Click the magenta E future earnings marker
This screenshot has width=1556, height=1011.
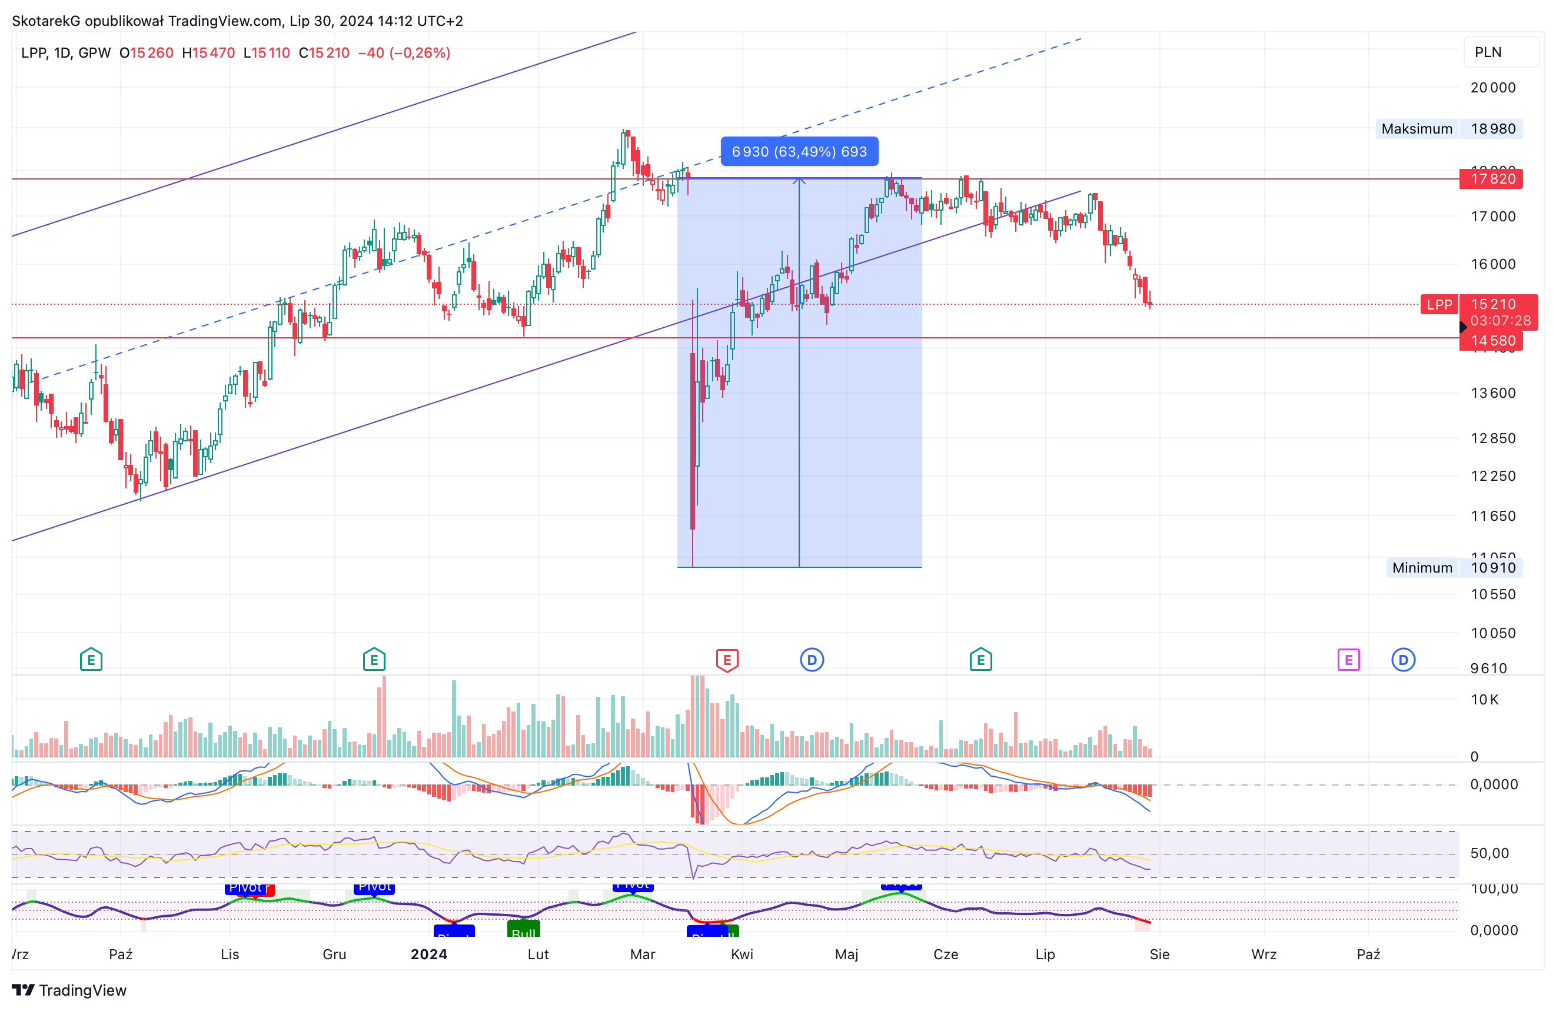point(1348,660)
